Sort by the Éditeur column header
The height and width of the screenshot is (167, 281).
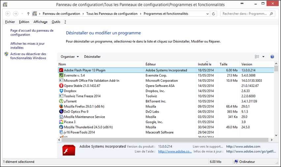pos(170,64)
